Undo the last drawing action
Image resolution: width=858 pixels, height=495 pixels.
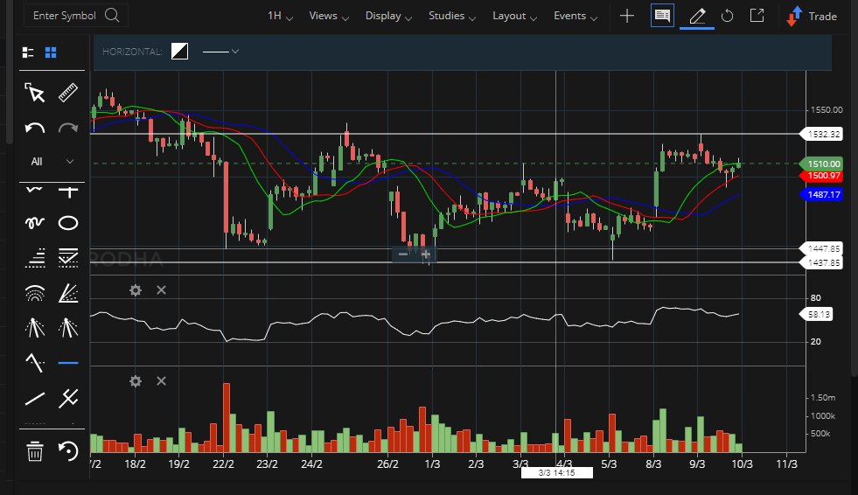coord(35,129)
